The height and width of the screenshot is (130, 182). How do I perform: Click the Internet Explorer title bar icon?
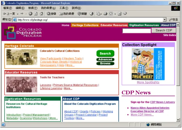point(3,3)
